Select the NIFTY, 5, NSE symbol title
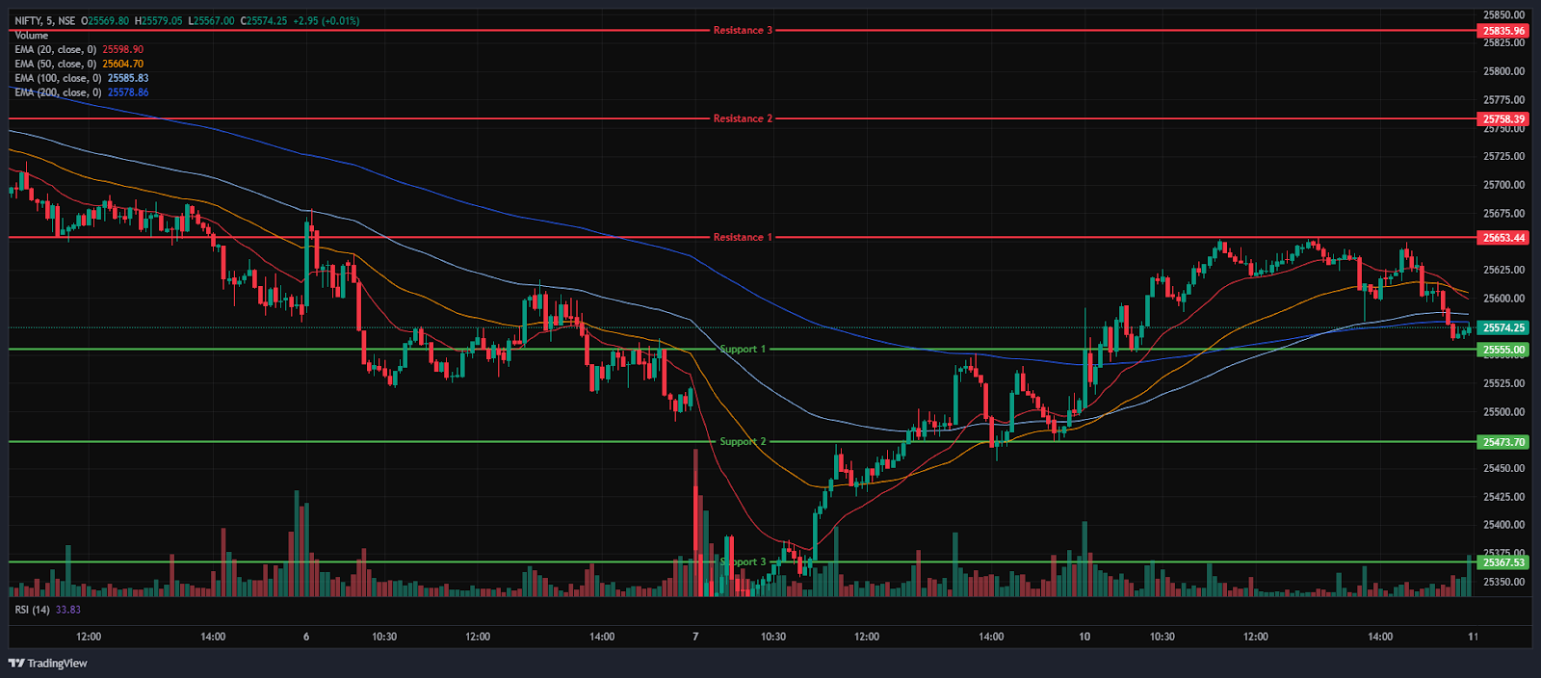This screenshot has width=1541, height=678. [x=45, y=20]
